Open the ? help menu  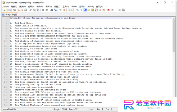click(x=106, y=6)
